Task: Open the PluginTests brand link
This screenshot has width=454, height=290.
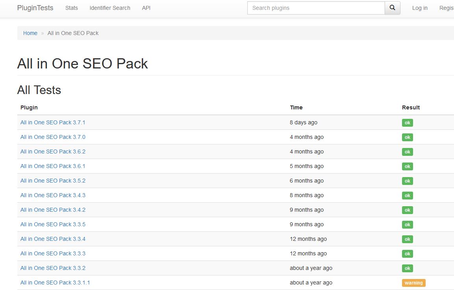Action: point(35,8)
